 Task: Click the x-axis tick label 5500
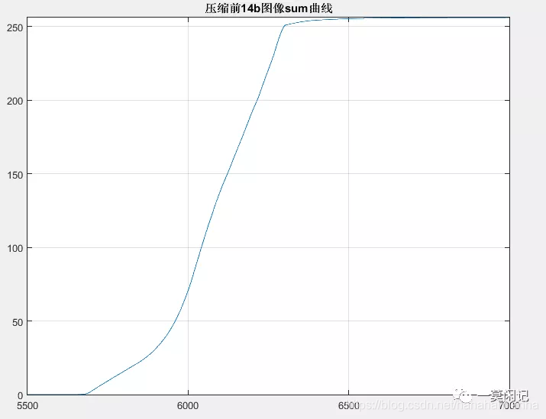(27, 406)
